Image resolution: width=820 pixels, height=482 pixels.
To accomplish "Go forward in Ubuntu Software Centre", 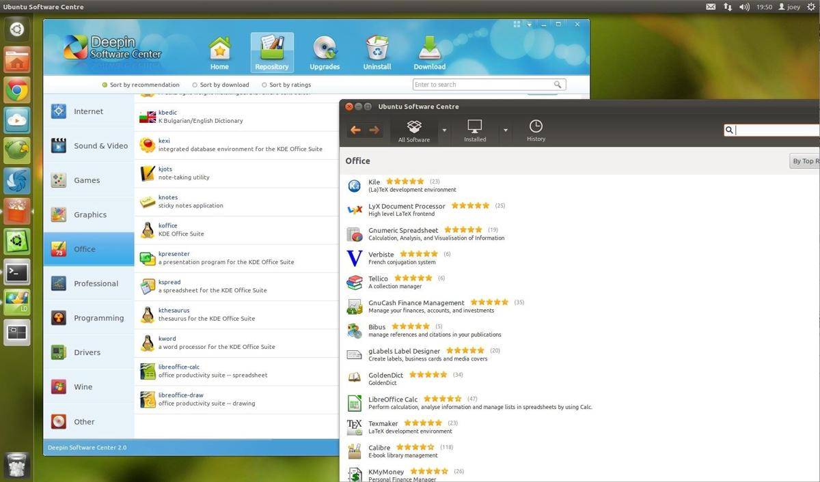I will (x=374, y=130).
